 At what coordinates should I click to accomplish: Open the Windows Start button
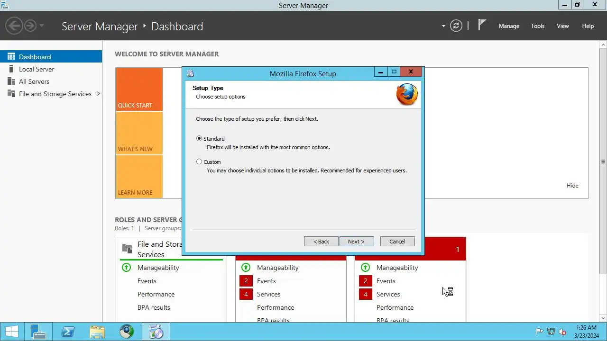12,332
